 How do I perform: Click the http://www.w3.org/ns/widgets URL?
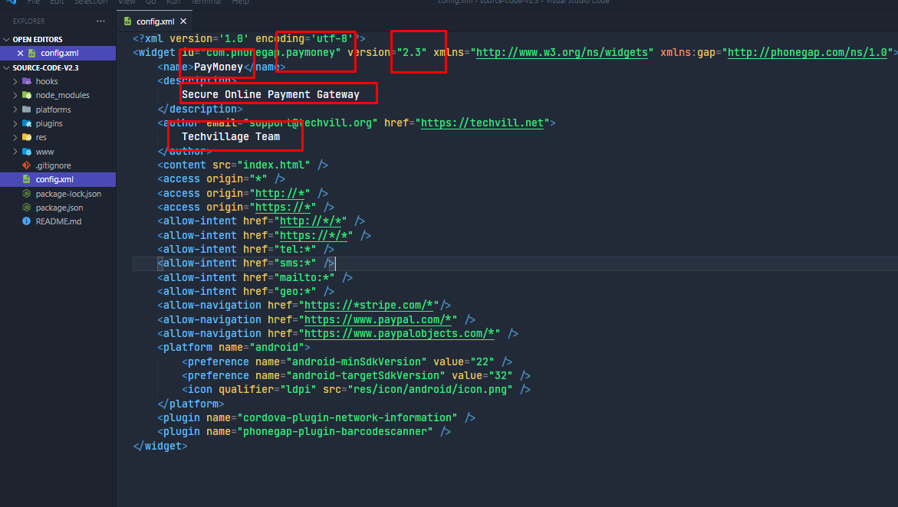coord(564,52)
